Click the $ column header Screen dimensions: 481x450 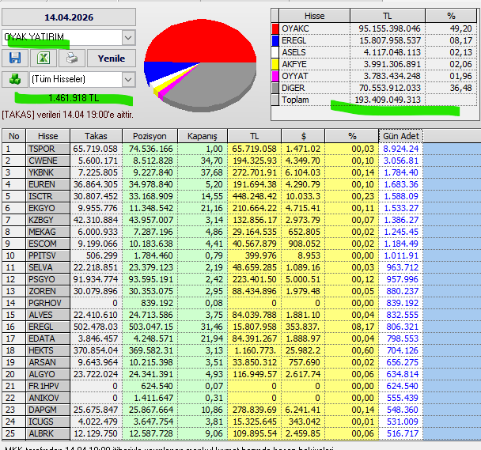coord(303,136)
